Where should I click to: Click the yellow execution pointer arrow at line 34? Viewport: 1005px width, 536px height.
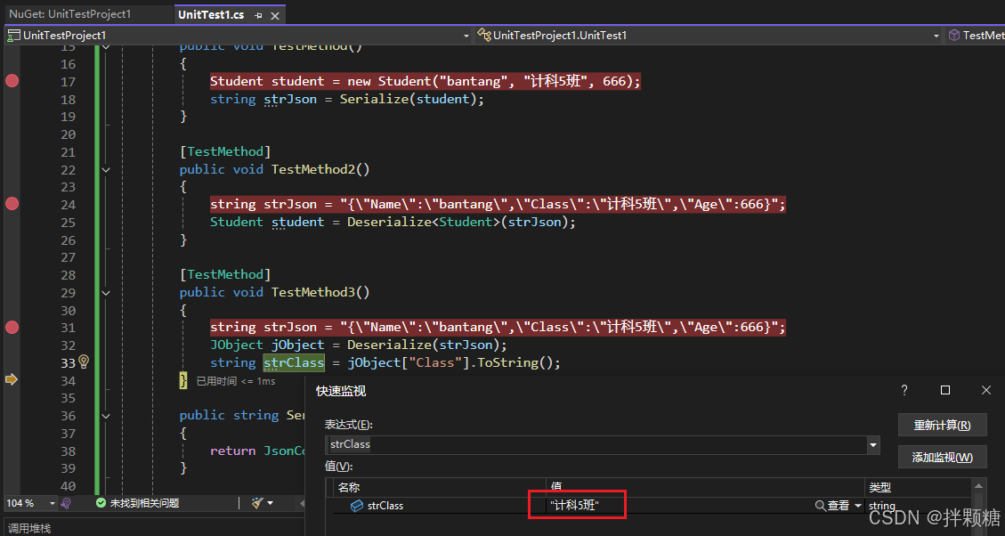click(11, 379)
